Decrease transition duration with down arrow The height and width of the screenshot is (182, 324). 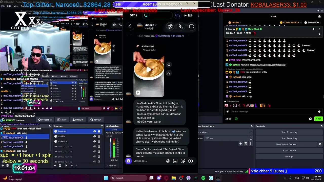[x=251, y=140]
